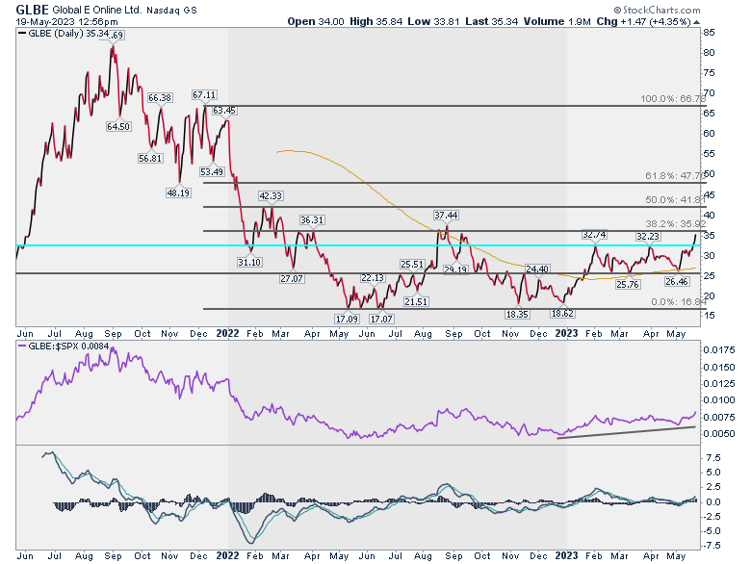Click the 2022 year label on price axis
The height and width of the screenshot is (564, 751).
[227, 333]
